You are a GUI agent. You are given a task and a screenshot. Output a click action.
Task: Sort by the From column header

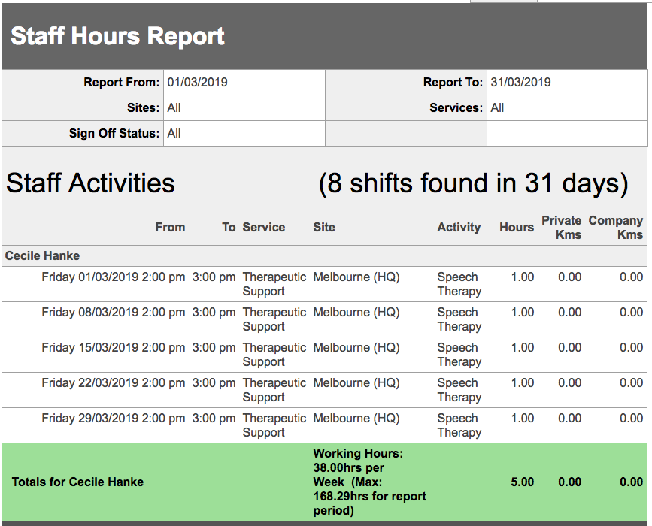(x=171, y=228)
